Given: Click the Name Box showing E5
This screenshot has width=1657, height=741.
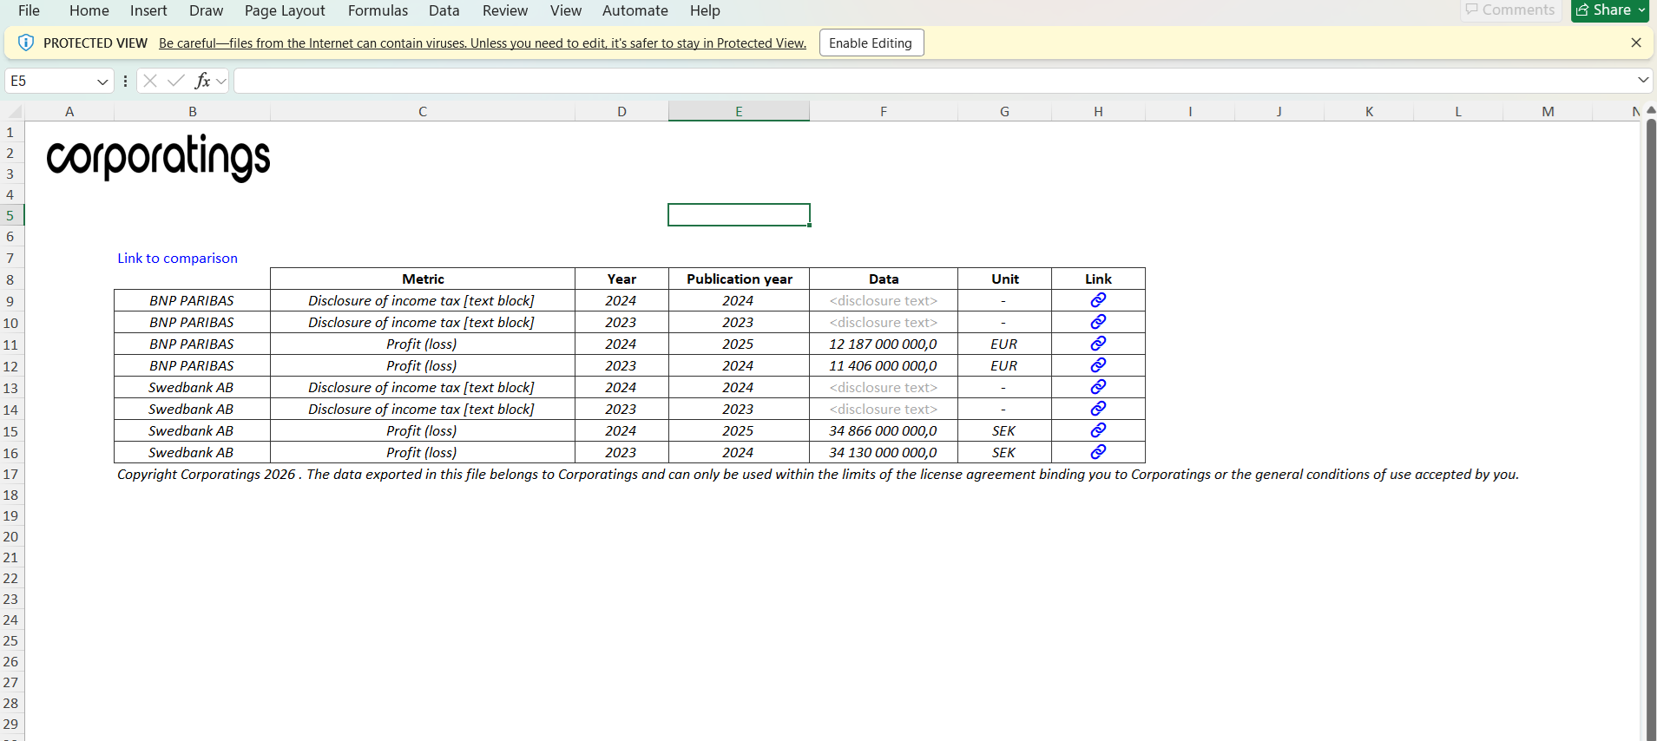Looking at the screenshot, I should pos(50,81).
